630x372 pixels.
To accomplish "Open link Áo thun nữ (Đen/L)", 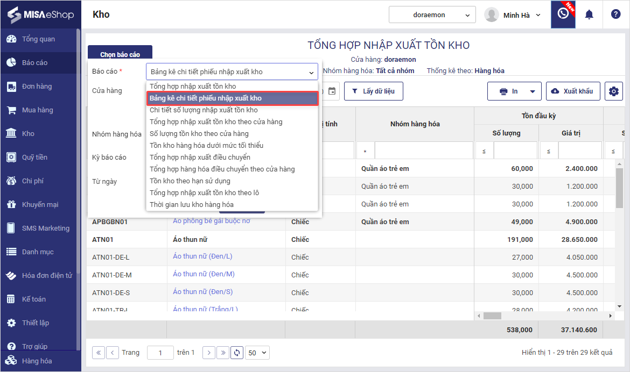I will coord(202,256).
